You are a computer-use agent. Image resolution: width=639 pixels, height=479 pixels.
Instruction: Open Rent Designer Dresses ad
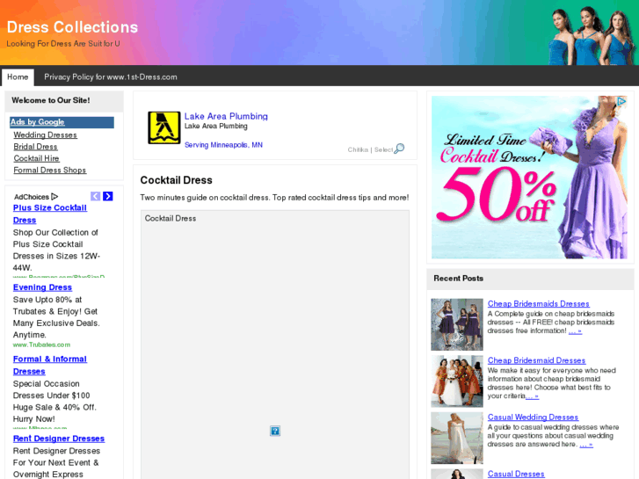click(x=59, y=439)
